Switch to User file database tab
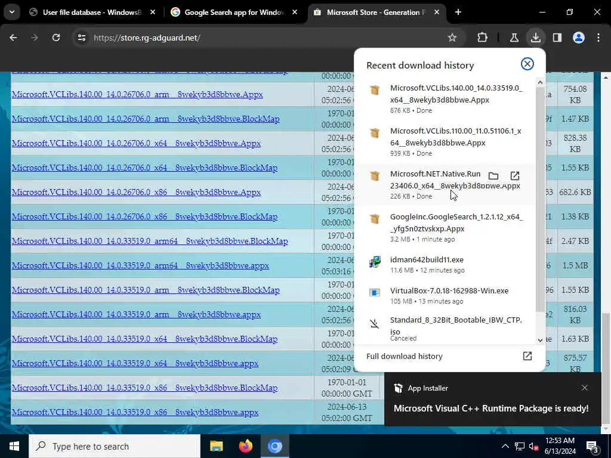611x458 pixels. (92, 13)
